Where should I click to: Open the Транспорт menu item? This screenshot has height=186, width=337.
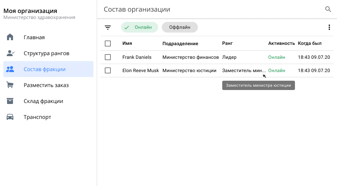[37, 117]
